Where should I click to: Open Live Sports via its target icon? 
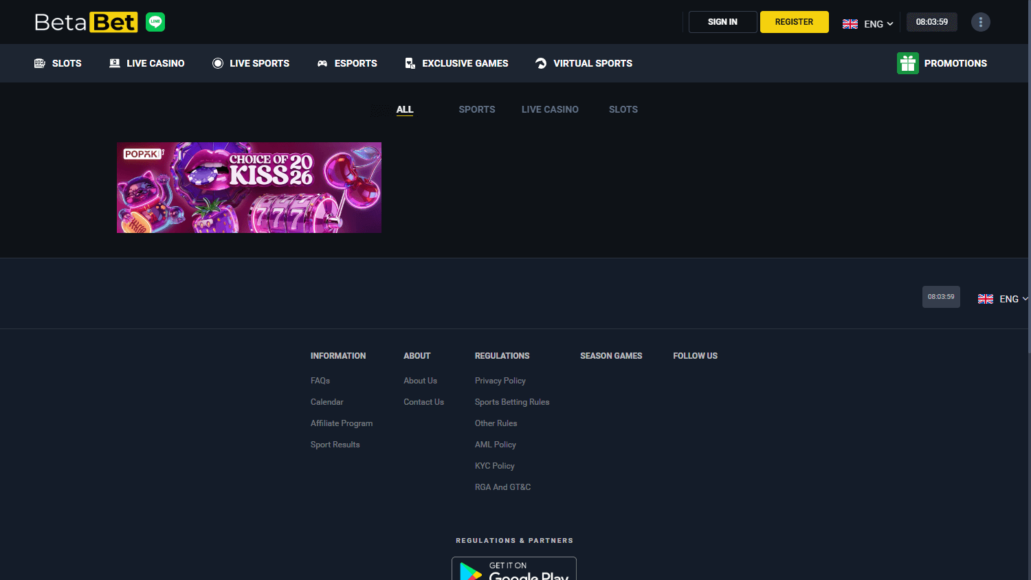pyautogui.click(x=218, y=63)
